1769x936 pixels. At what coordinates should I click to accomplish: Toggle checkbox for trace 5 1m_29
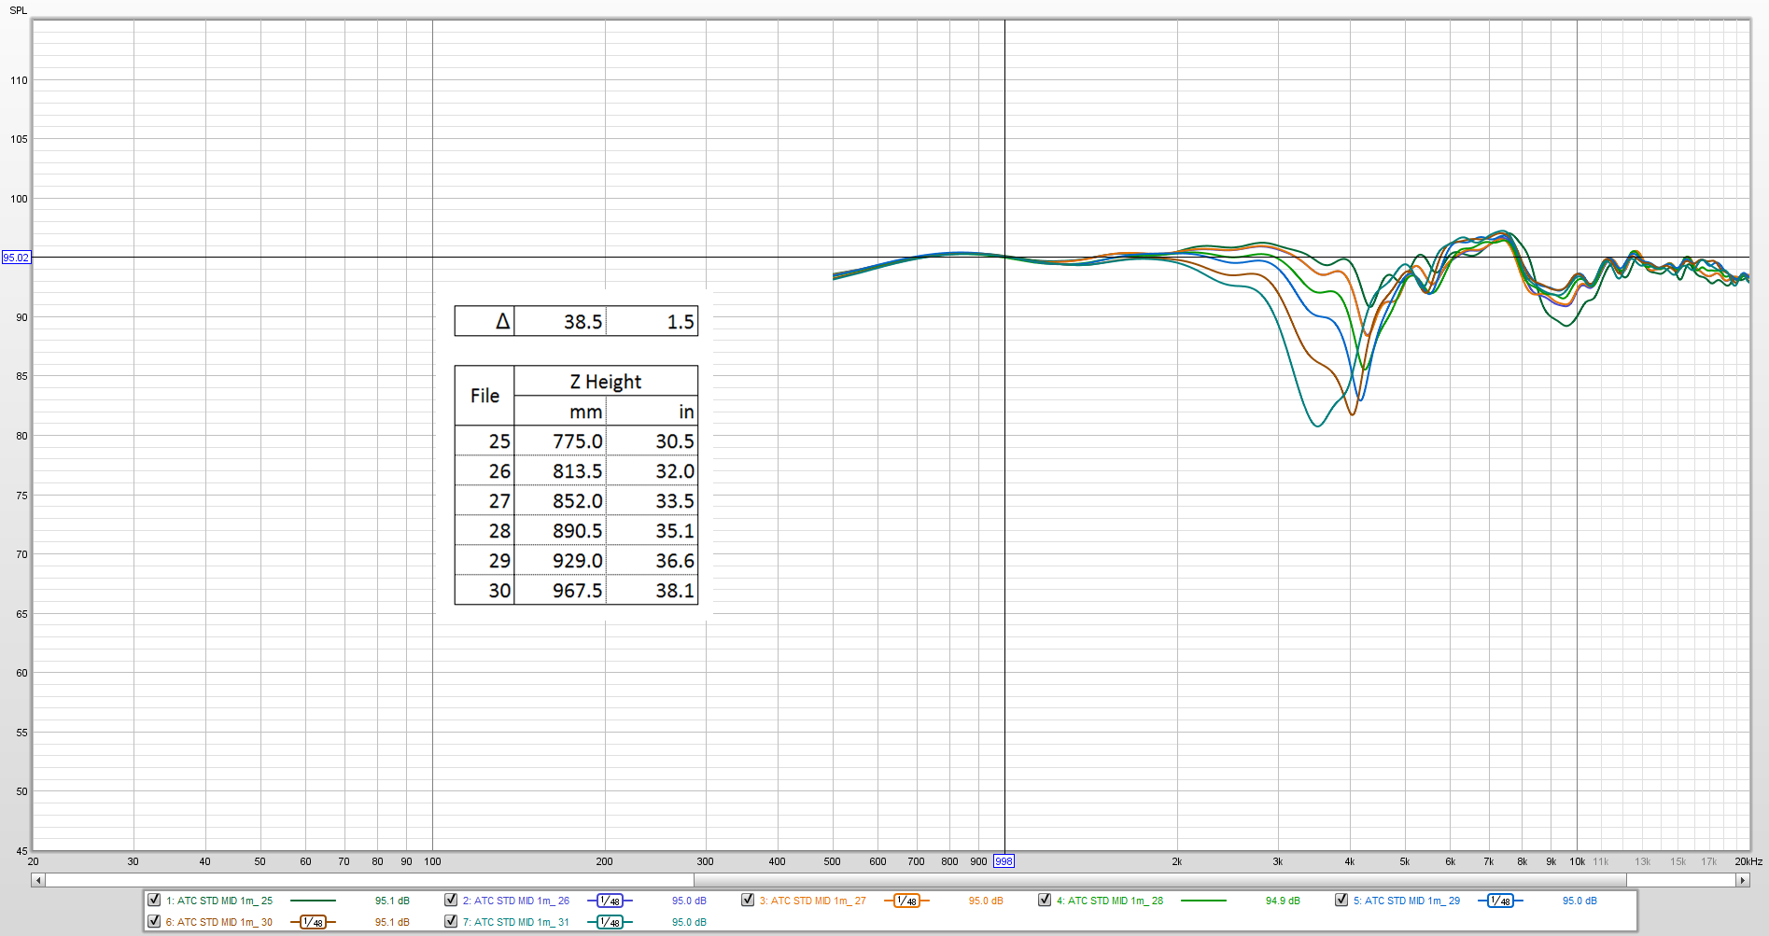click(1341, 900)
